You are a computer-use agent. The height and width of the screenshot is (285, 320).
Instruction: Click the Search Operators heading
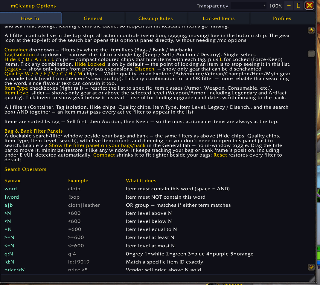25,169
